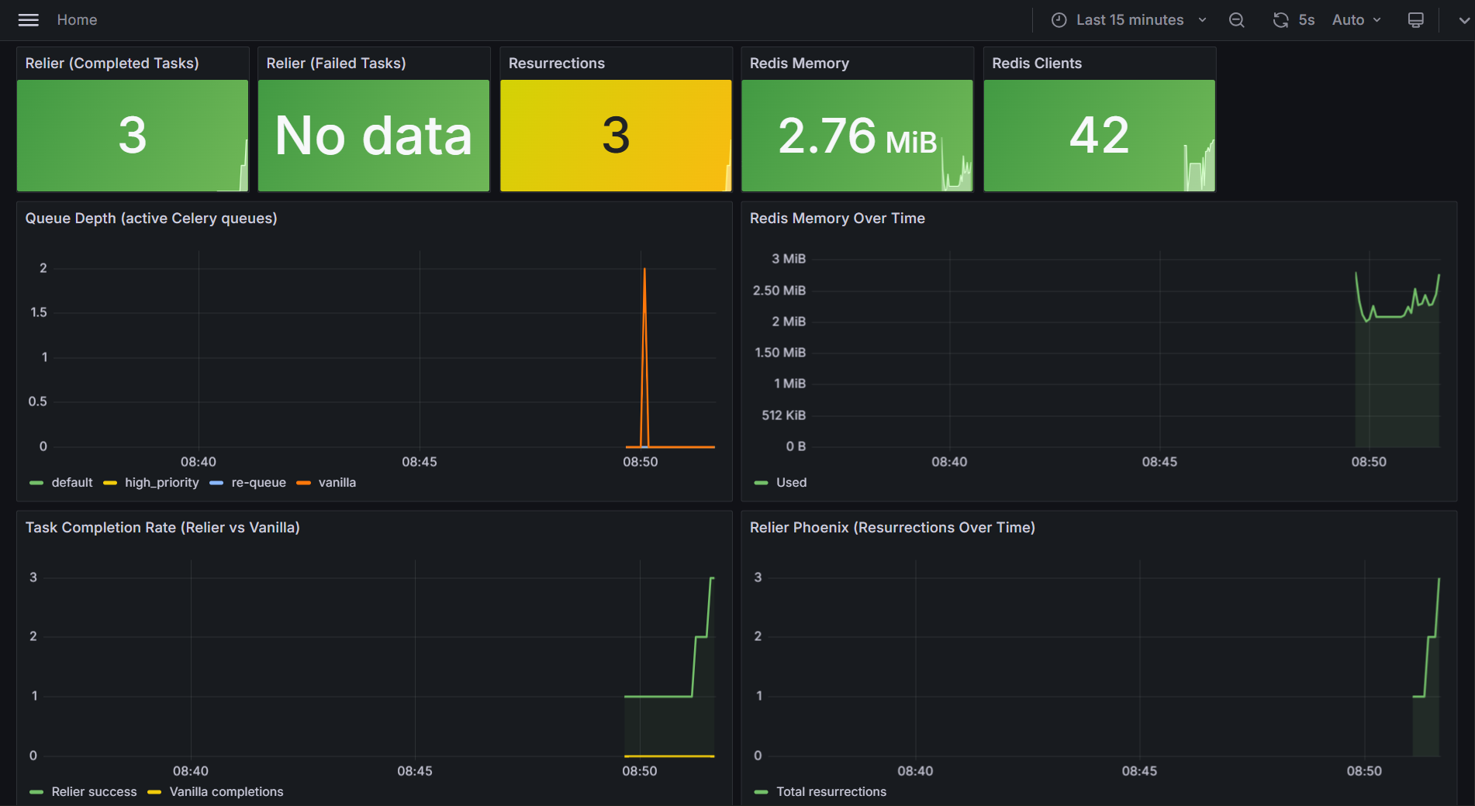This screenshot has height=806, width=1475.
Task: Click the Redis Clients value 42
Action: point(1099,136)
